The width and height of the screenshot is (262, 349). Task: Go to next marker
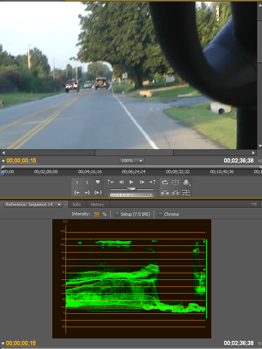click(x=152, y=182)
